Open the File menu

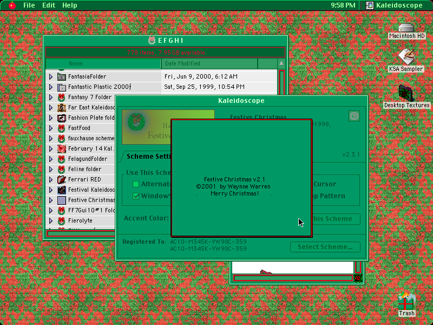pos(29,5)
